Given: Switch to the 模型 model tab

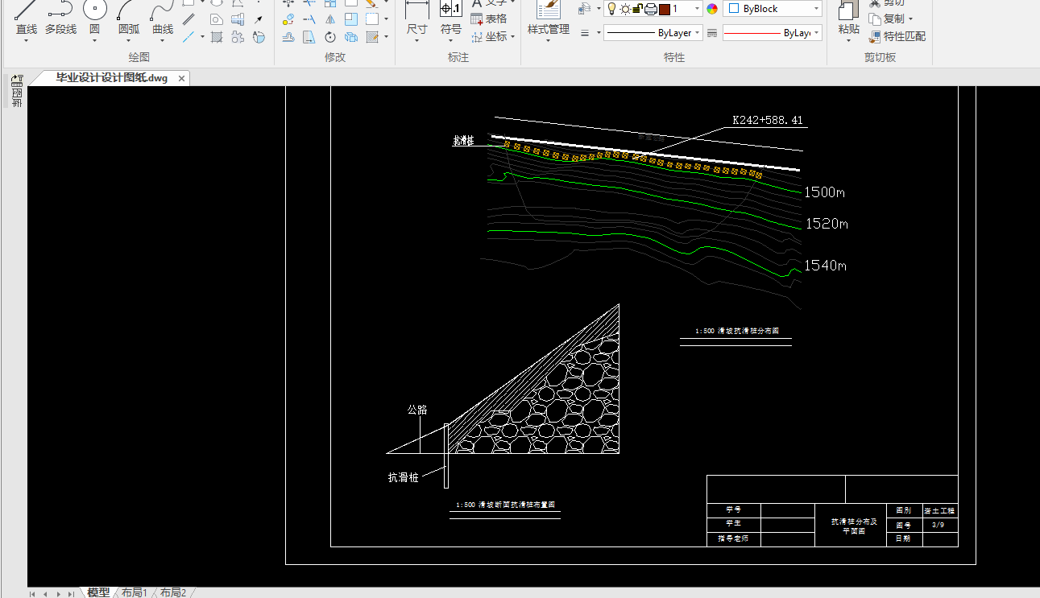Looking at the screenshot, I should pyautogui.click(x=98, y=592).
